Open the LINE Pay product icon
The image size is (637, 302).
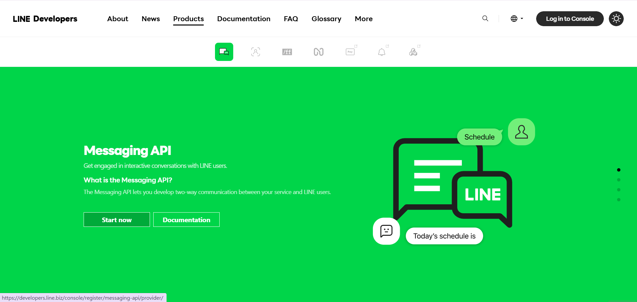pos(350,52)
